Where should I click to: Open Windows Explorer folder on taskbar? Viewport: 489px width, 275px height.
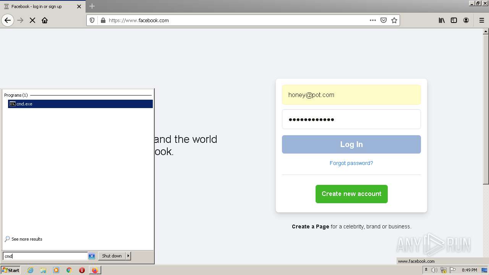43,270
